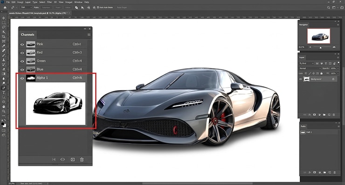Toggle the lock transparent pixels icon
345x185 pixels.
(306, 73)
